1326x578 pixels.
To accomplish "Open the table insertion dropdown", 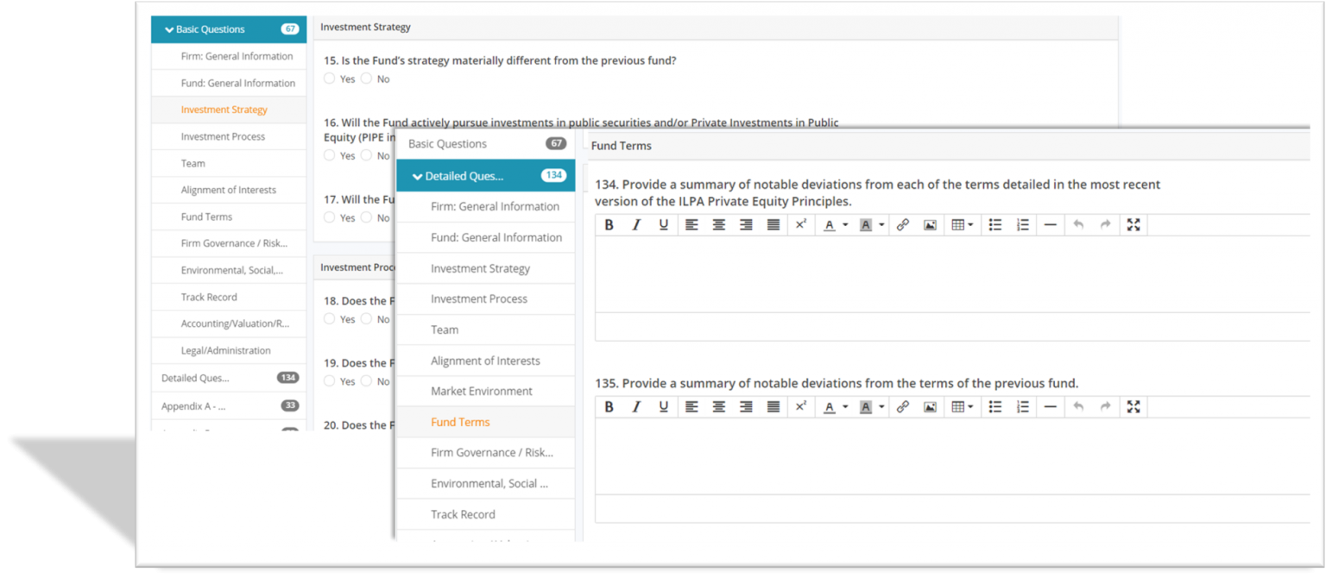I will coord(962,224).
